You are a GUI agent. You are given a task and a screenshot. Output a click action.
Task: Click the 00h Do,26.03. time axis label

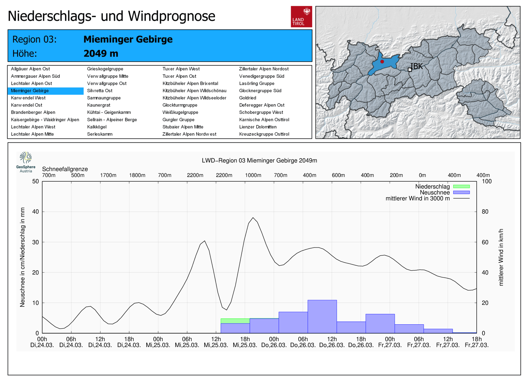coord(274,342)
